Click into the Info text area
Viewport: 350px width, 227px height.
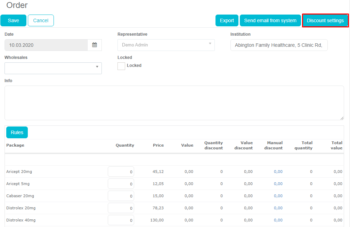point(174,103)
